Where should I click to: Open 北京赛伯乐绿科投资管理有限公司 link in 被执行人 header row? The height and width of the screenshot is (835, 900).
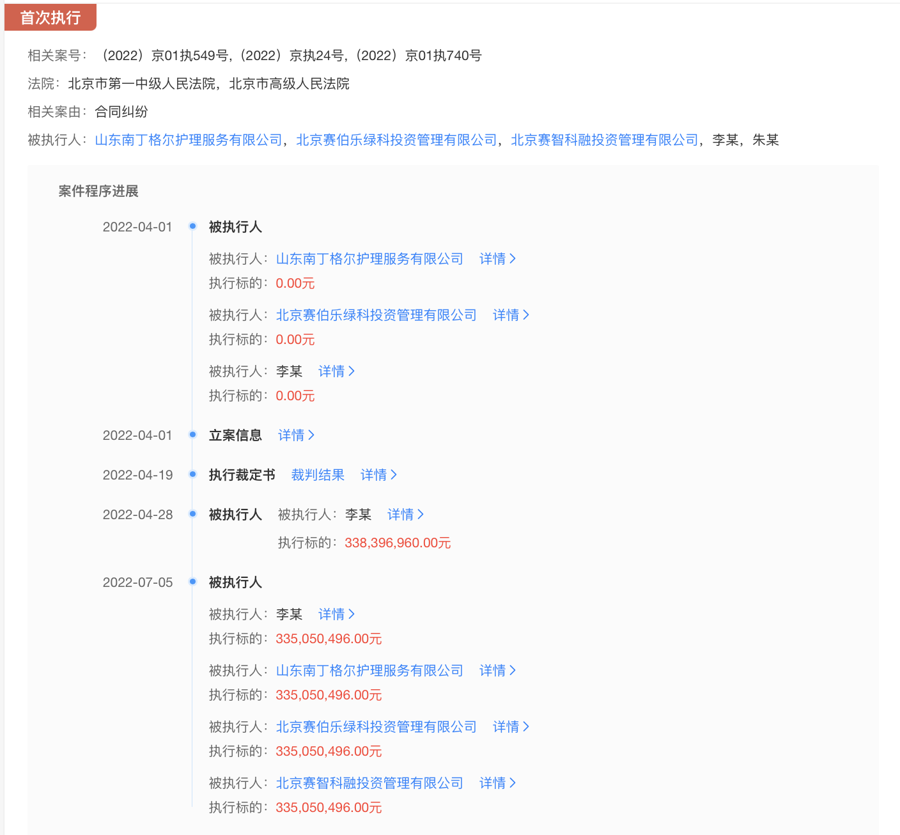click(396, 140)
